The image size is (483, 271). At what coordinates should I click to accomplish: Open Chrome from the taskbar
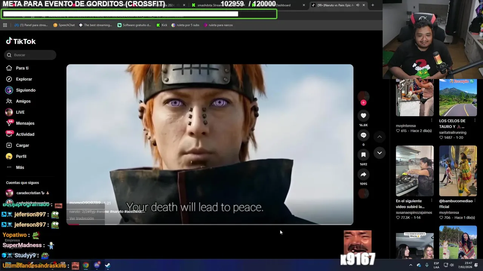click(x=86, y=265)
